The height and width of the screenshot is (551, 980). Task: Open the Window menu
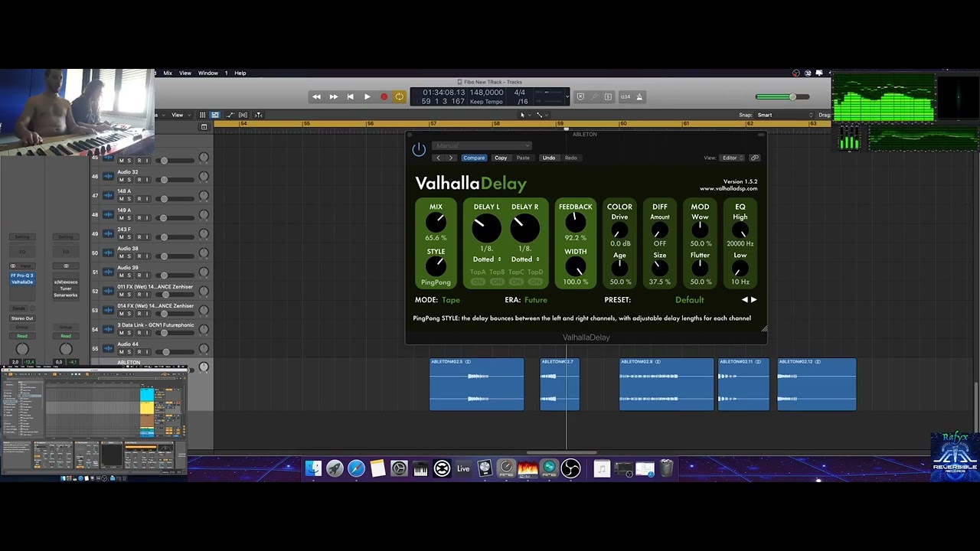pos(208,73)
